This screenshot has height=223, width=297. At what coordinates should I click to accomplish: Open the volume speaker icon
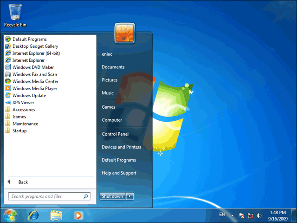[x=259, y=216]
